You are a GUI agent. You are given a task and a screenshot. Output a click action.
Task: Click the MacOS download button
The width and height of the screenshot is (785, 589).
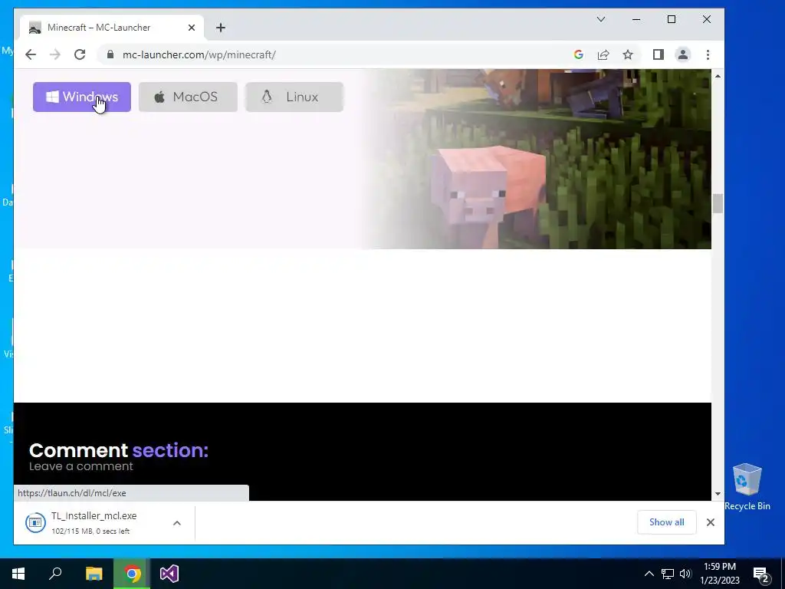[188, 97]
